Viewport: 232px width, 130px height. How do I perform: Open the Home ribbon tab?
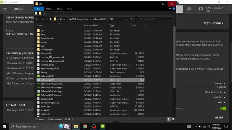[x=49, y=9]
